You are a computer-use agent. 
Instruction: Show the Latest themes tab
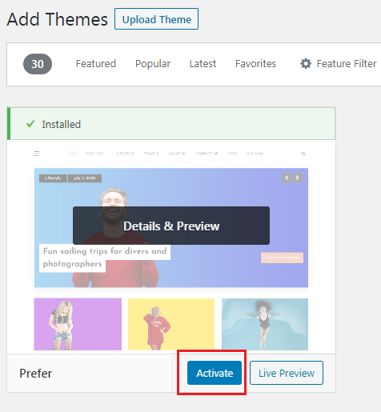pos(203,64)
